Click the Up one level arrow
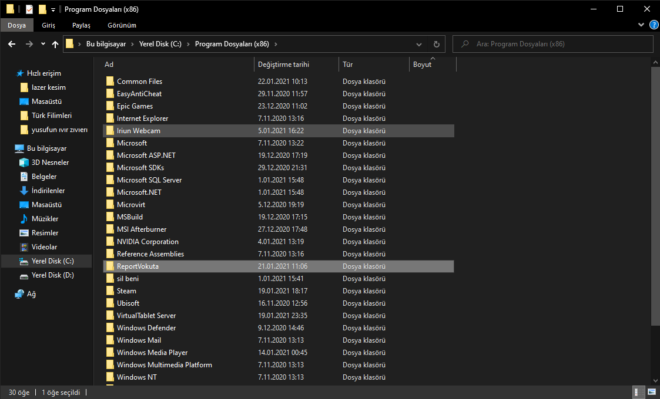Screen dimensions: 660x399 [55, 44]
